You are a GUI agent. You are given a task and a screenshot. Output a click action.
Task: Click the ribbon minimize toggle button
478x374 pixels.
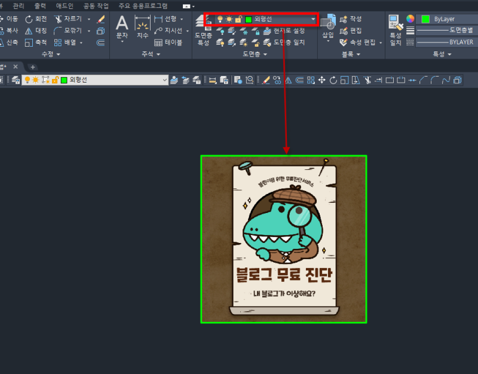click(186, 6)
